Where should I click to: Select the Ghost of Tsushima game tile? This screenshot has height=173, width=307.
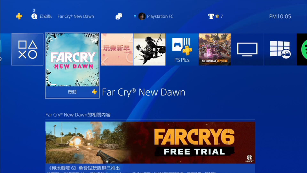point(149,49)
